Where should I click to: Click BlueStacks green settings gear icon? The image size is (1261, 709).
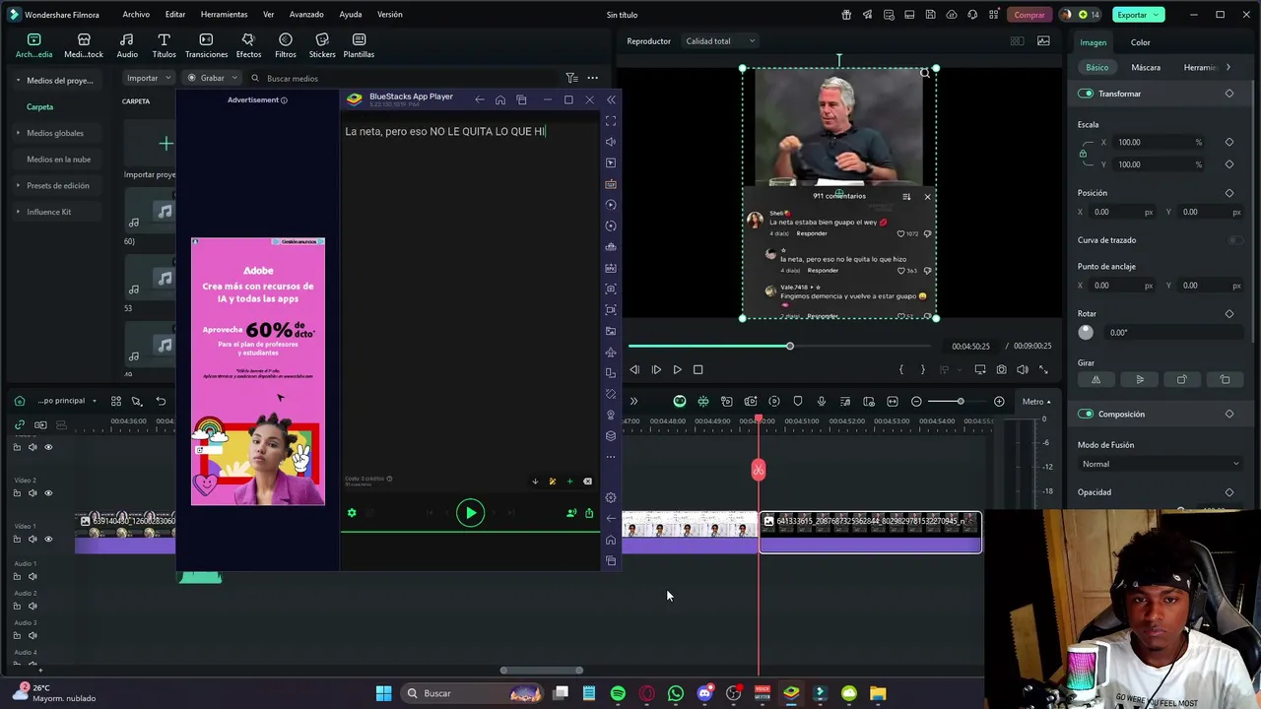coord(352,512)
